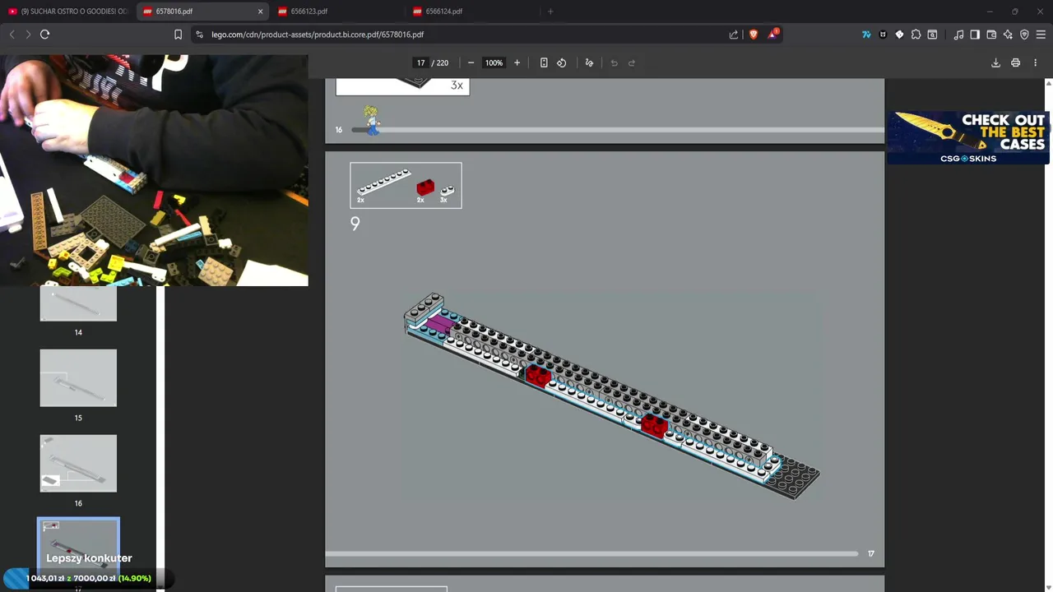Select the PDF draw annotation tool
The image size is (1053, 592).
pyautogui.click(x=589, y=62)
